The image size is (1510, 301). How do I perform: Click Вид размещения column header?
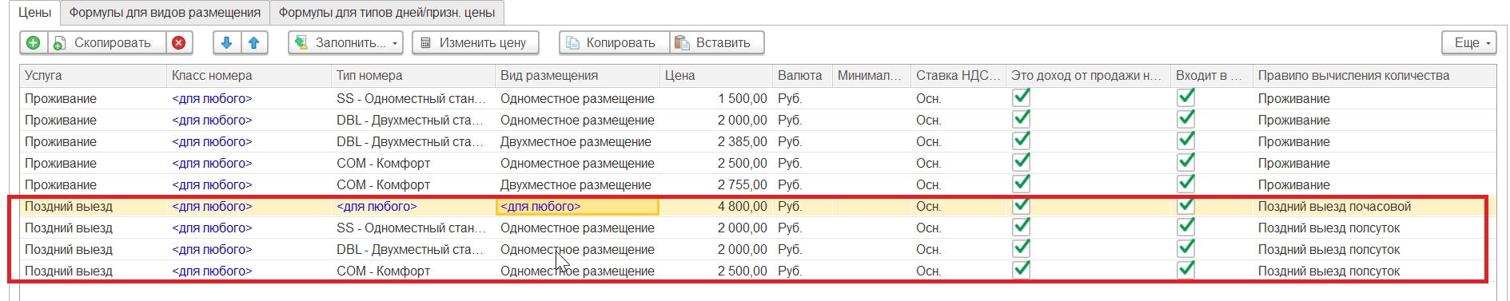point(577,75)
